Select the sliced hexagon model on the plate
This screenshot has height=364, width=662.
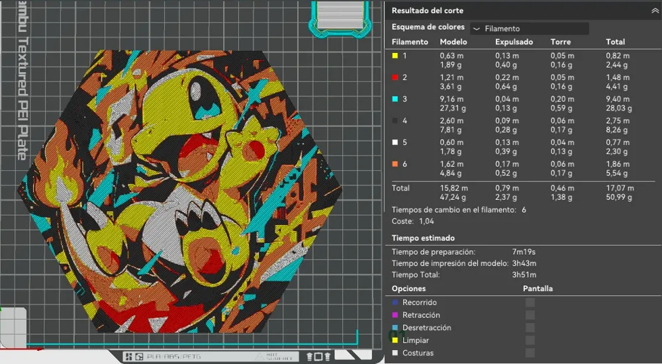179,191
